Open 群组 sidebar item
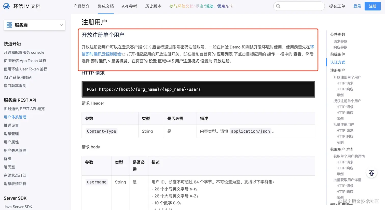385x210 pixels. [8, 159]
